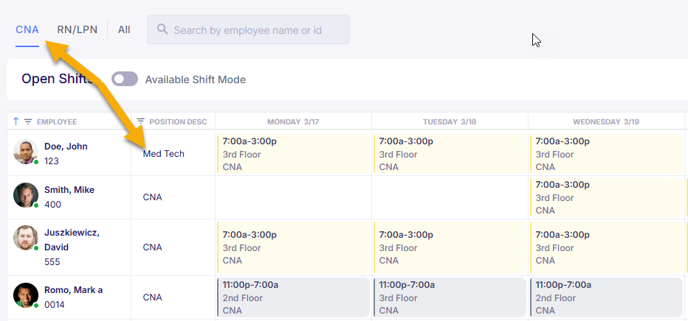The image size is (688, 321).
Task: Click Mark Romo's avatar
Action: (25, 295)
